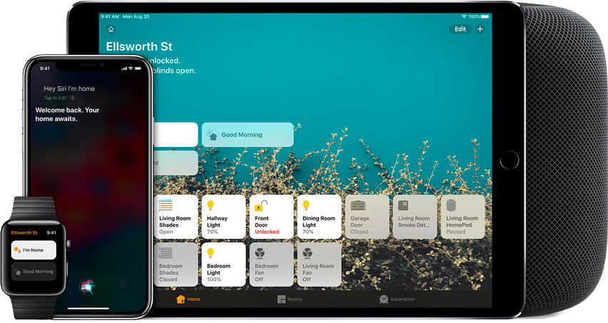
Task: Tap the bulb icon on Bedroom Light tile
Action: click(211, 253)
